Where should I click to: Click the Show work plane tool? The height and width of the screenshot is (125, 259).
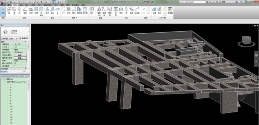160,10
